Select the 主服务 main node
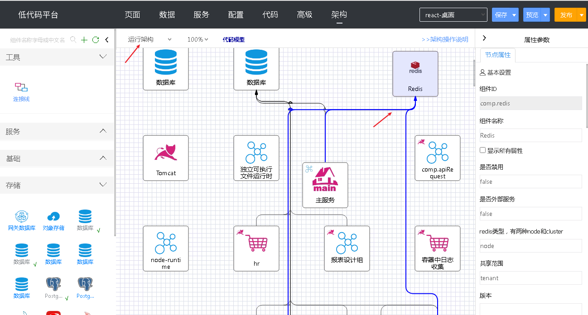Image resolution: width=588 pixels, height=315 pixels. pos(325,185)
